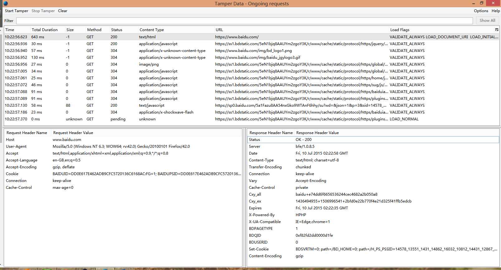Viewport: 501px width, 270px height.
Task: Select the bd_logo1.png request URL
Action: [253, 51]
